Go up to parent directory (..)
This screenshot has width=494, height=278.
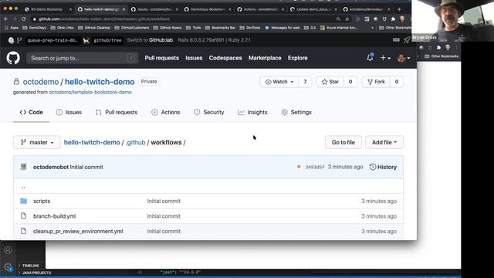(23, 187)
